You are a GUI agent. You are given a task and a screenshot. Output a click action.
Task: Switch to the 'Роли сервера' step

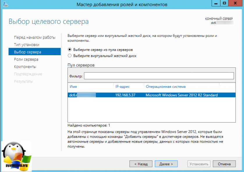(26, 59)
